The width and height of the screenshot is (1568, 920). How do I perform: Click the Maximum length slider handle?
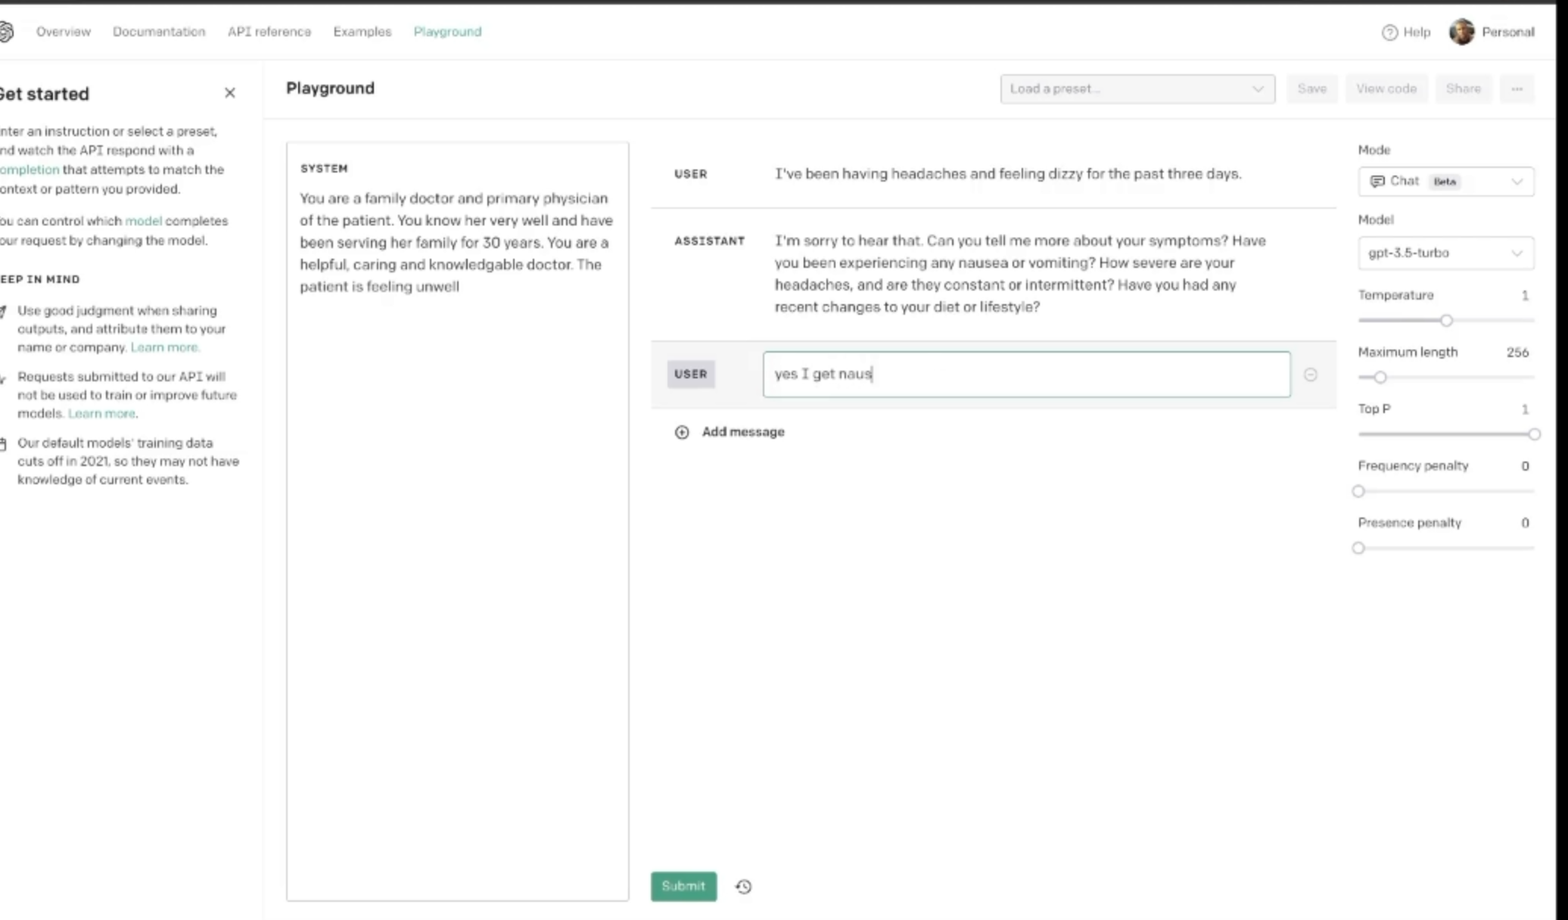click(1380, 378)
